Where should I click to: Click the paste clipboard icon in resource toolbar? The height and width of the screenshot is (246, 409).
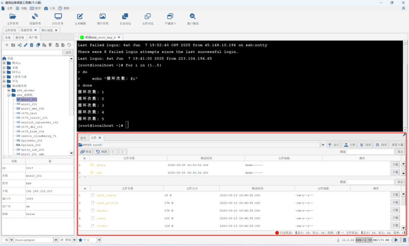tap(44, 45)
